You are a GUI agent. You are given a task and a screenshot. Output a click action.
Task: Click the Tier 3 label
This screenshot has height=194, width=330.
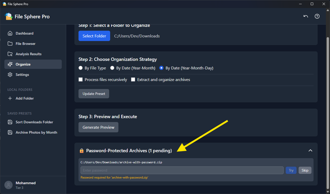pyautogui.click(x=20, y=188)
